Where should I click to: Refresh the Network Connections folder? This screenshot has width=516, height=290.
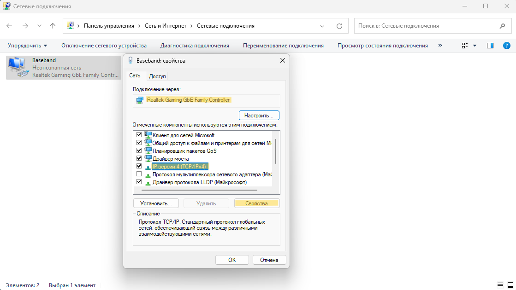(x=339, y=26)
